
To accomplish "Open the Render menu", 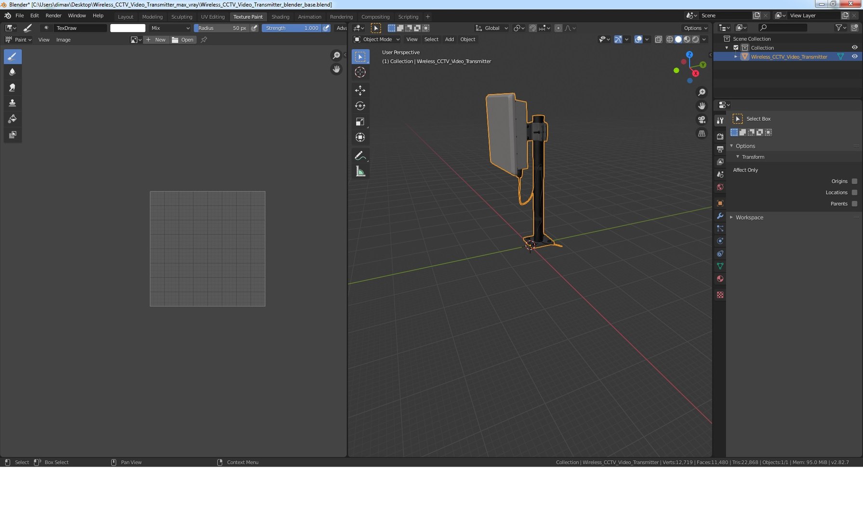I will 53,15.
